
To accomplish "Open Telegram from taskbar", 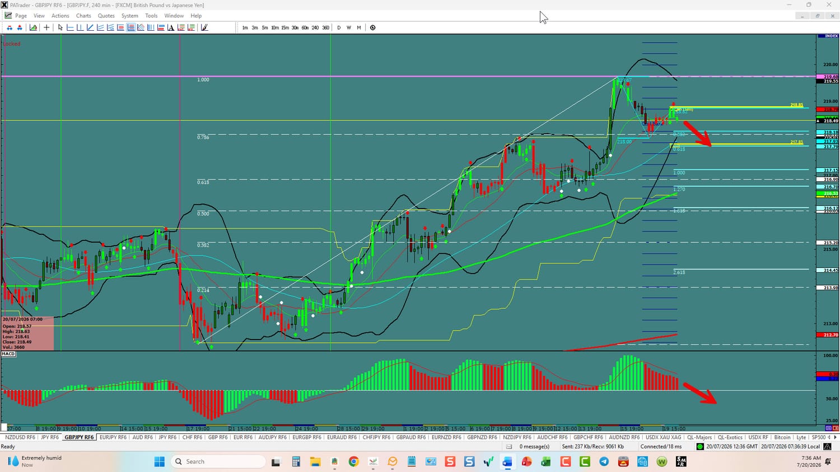I will click(604, 461).
